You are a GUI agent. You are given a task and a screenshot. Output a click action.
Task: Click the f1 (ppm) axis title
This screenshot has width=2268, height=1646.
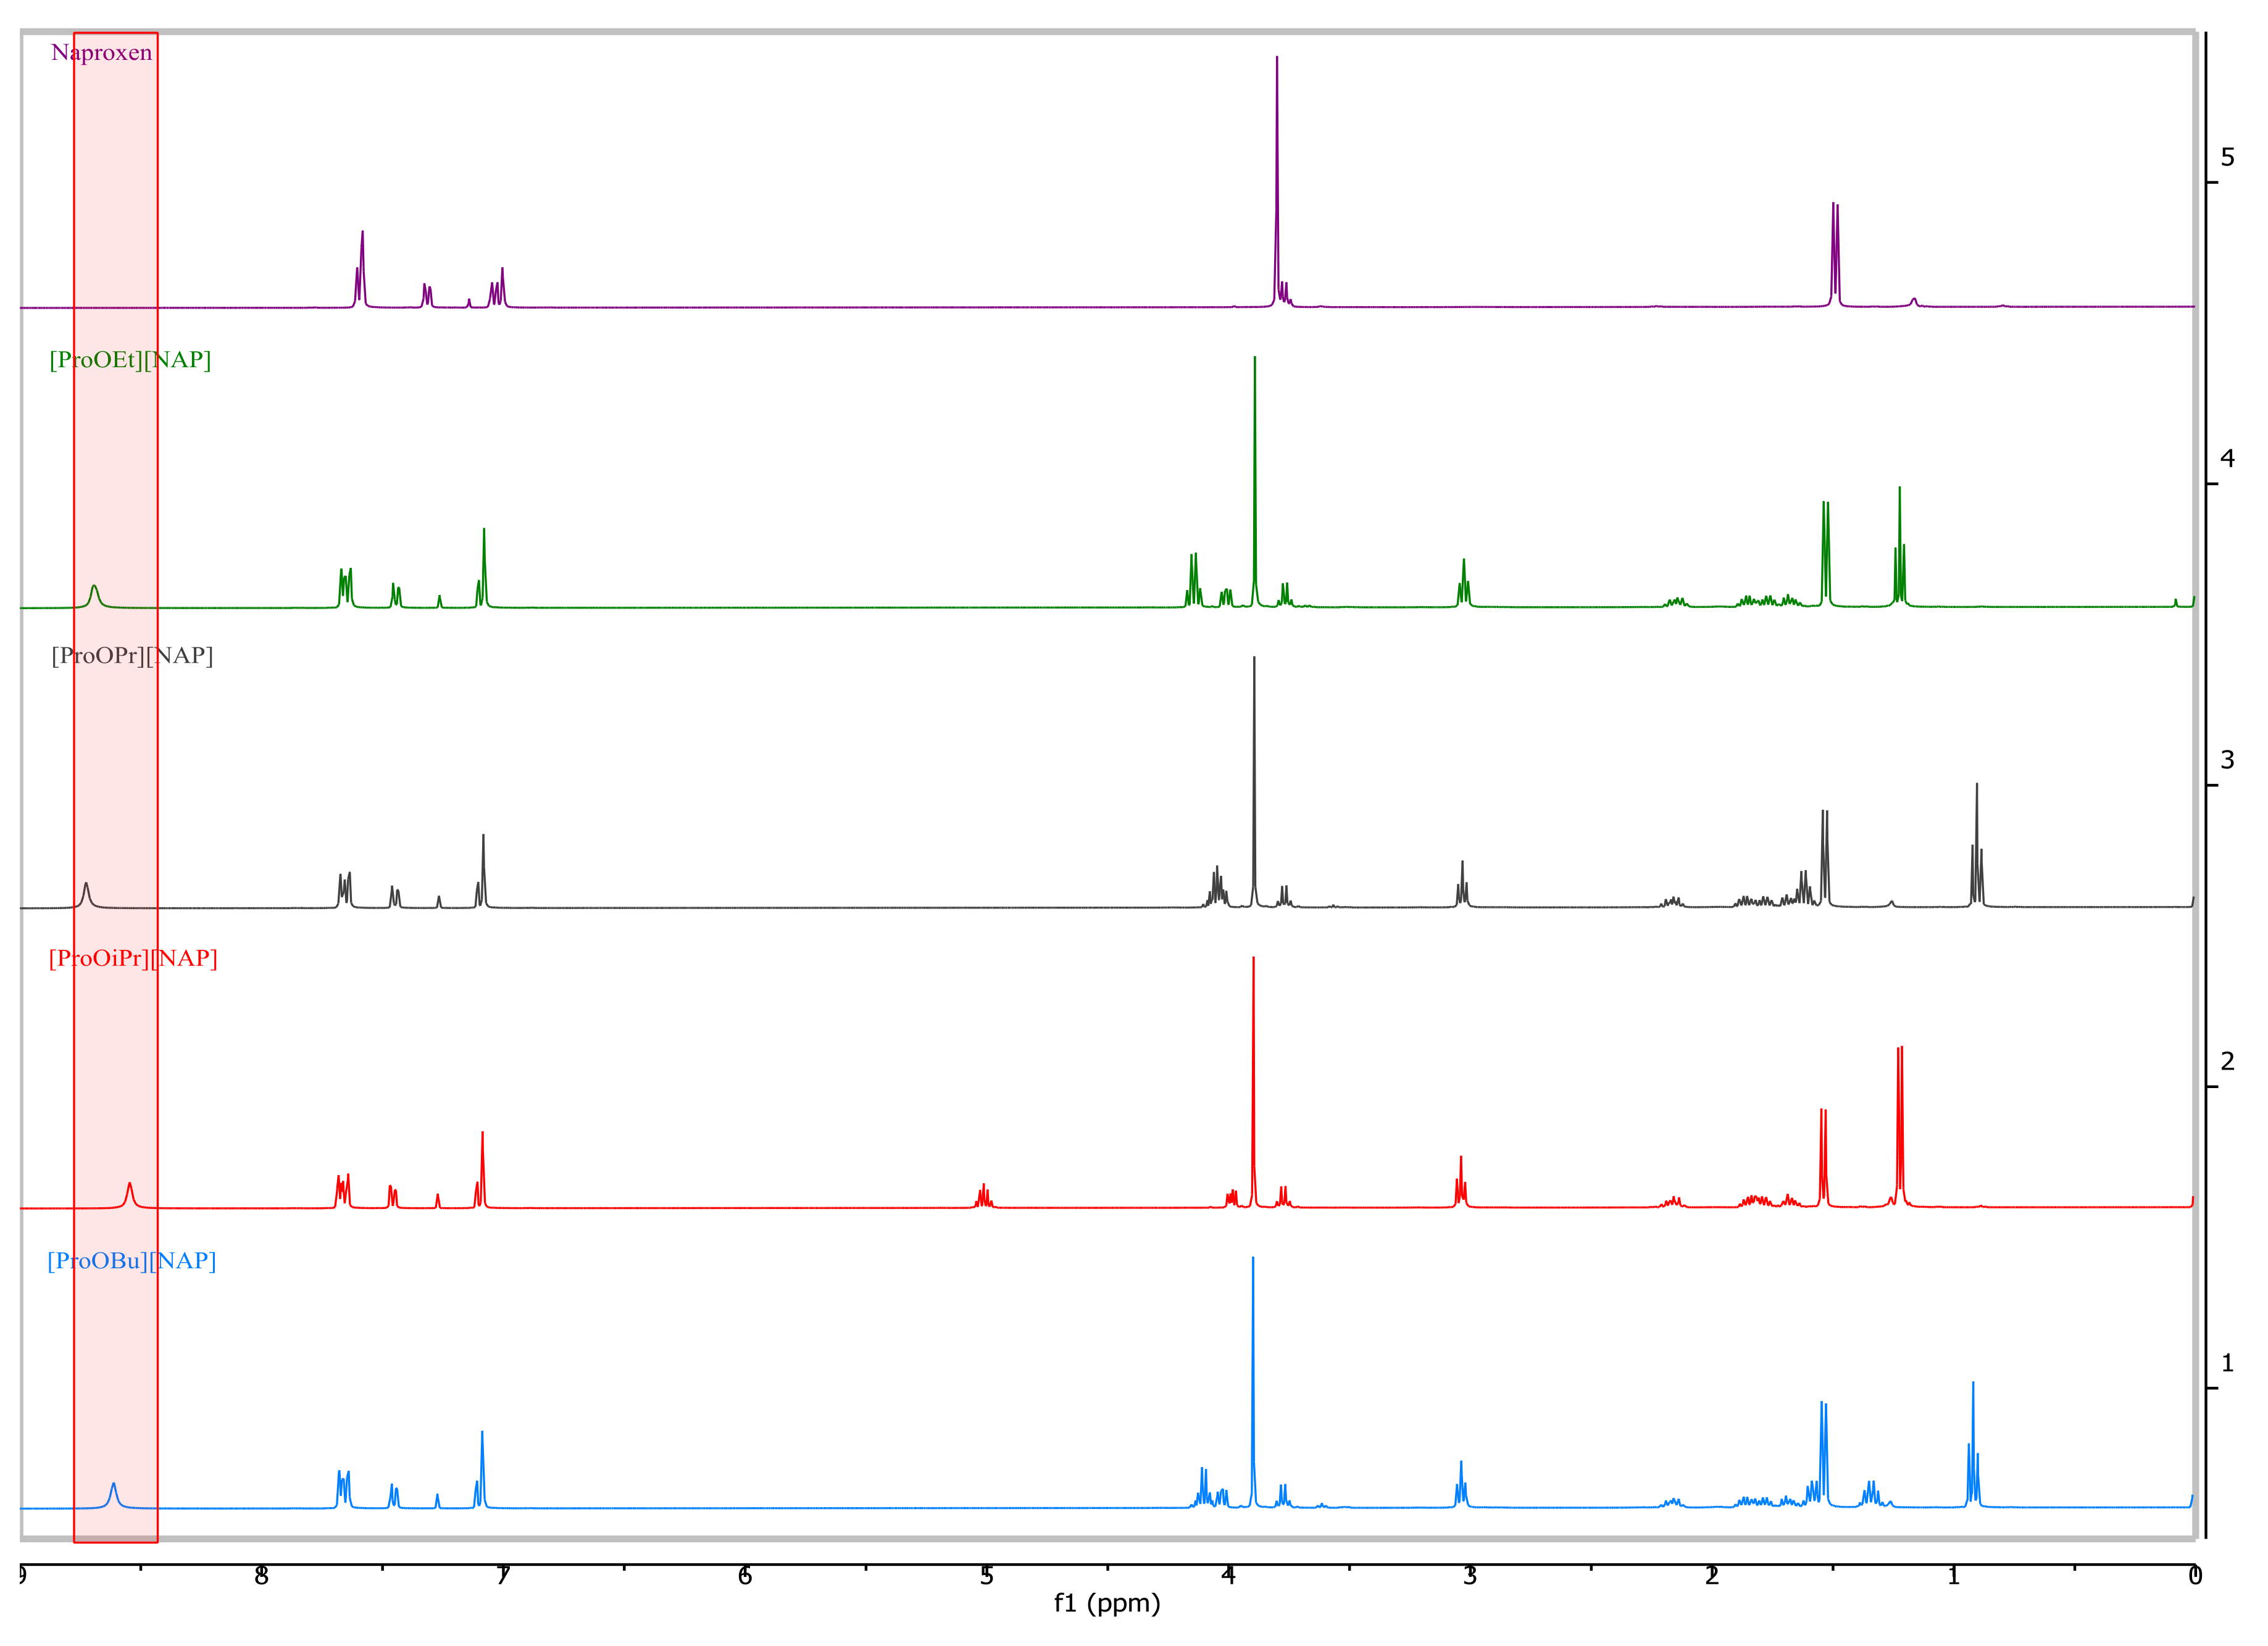(x=1106, y=1604)
